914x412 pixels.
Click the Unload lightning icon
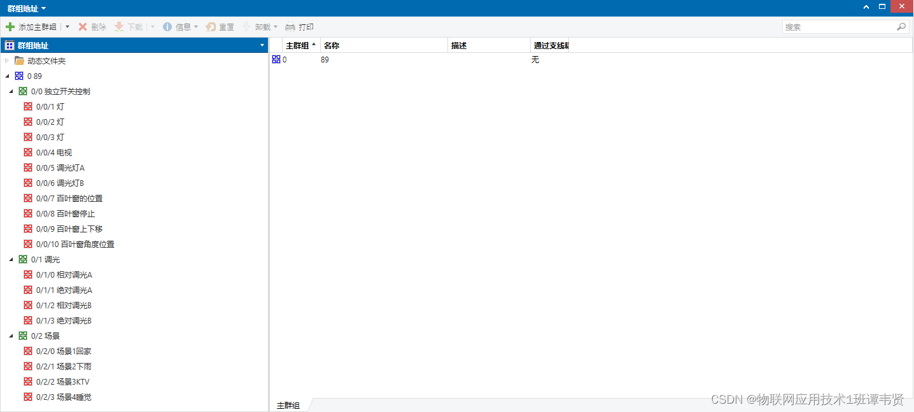247,27
